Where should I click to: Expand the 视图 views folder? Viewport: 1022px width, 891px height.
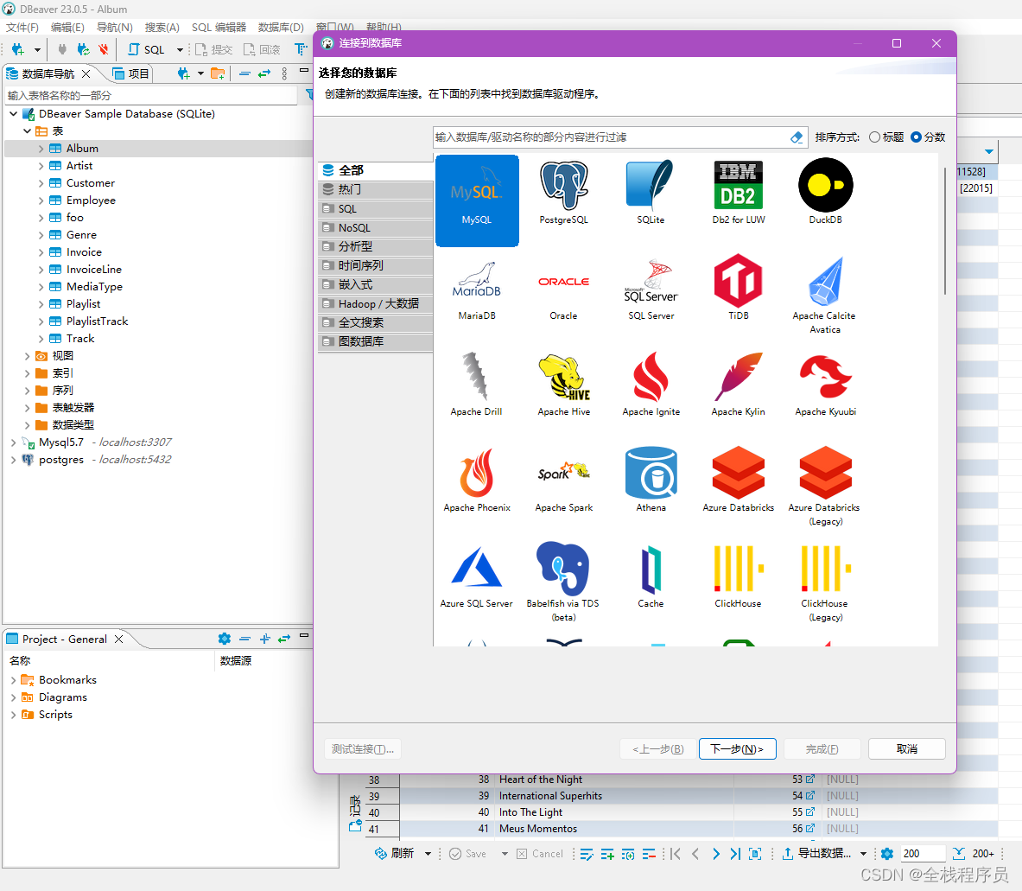[x=28, y=356]
